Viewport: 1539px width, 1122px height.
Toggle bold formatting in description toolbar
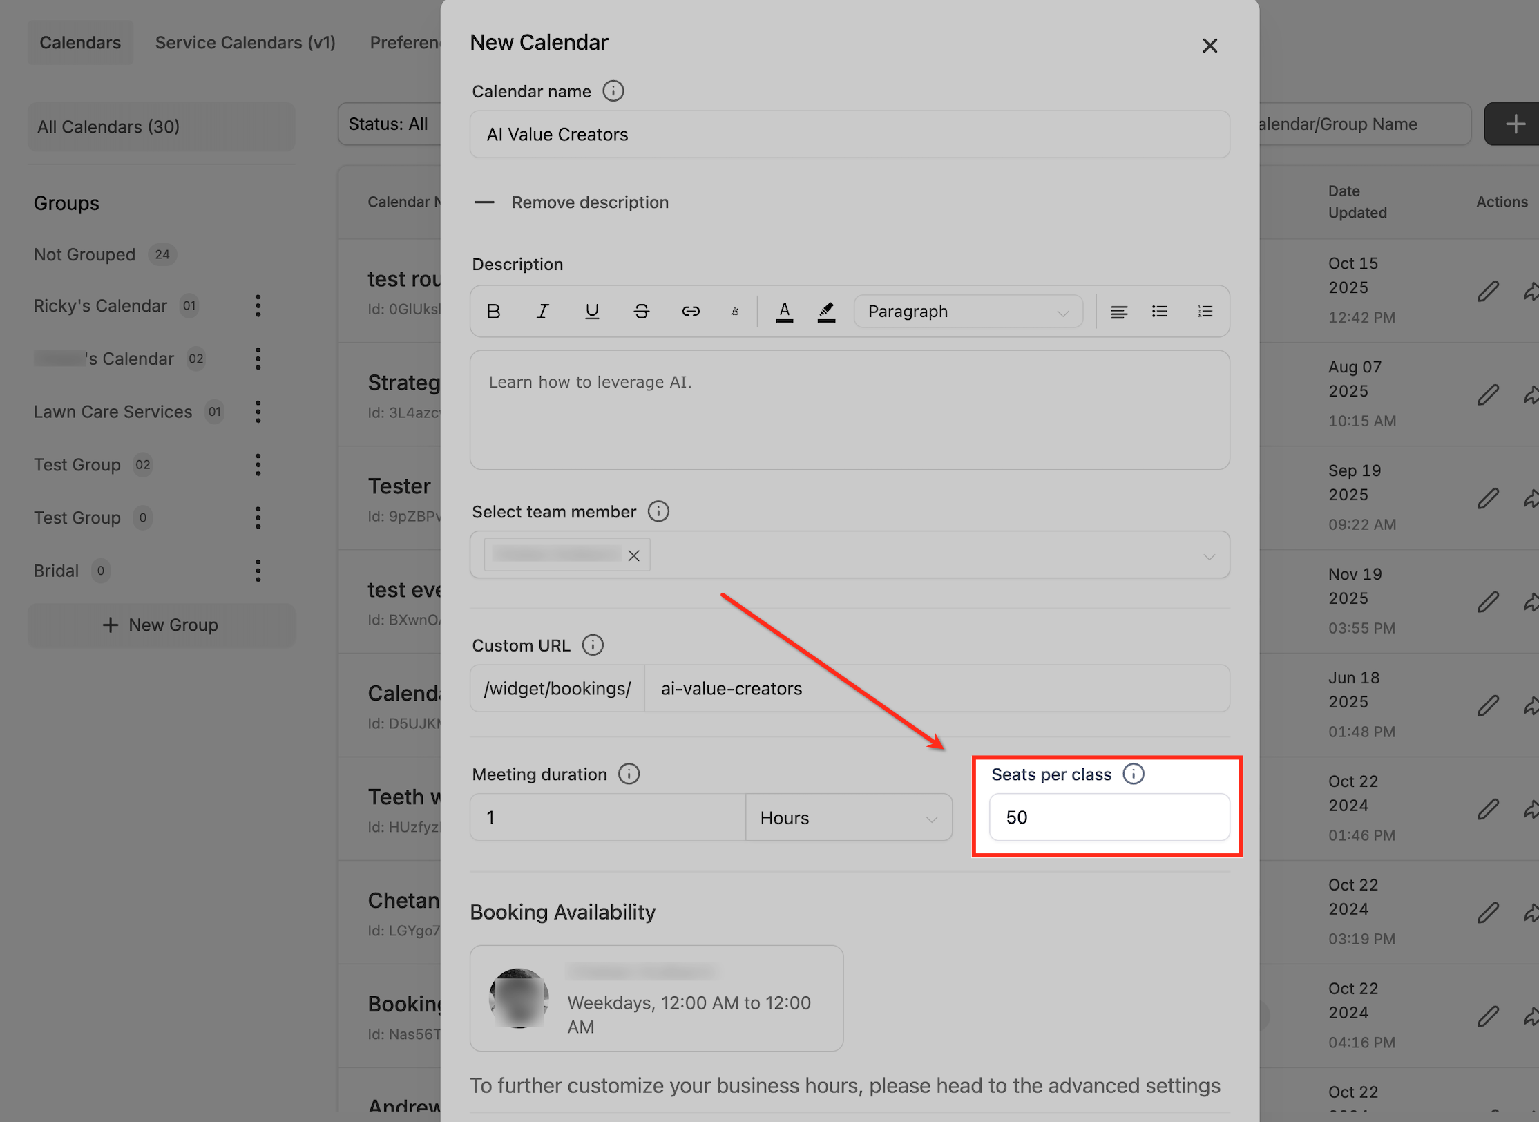coord(493,312)
